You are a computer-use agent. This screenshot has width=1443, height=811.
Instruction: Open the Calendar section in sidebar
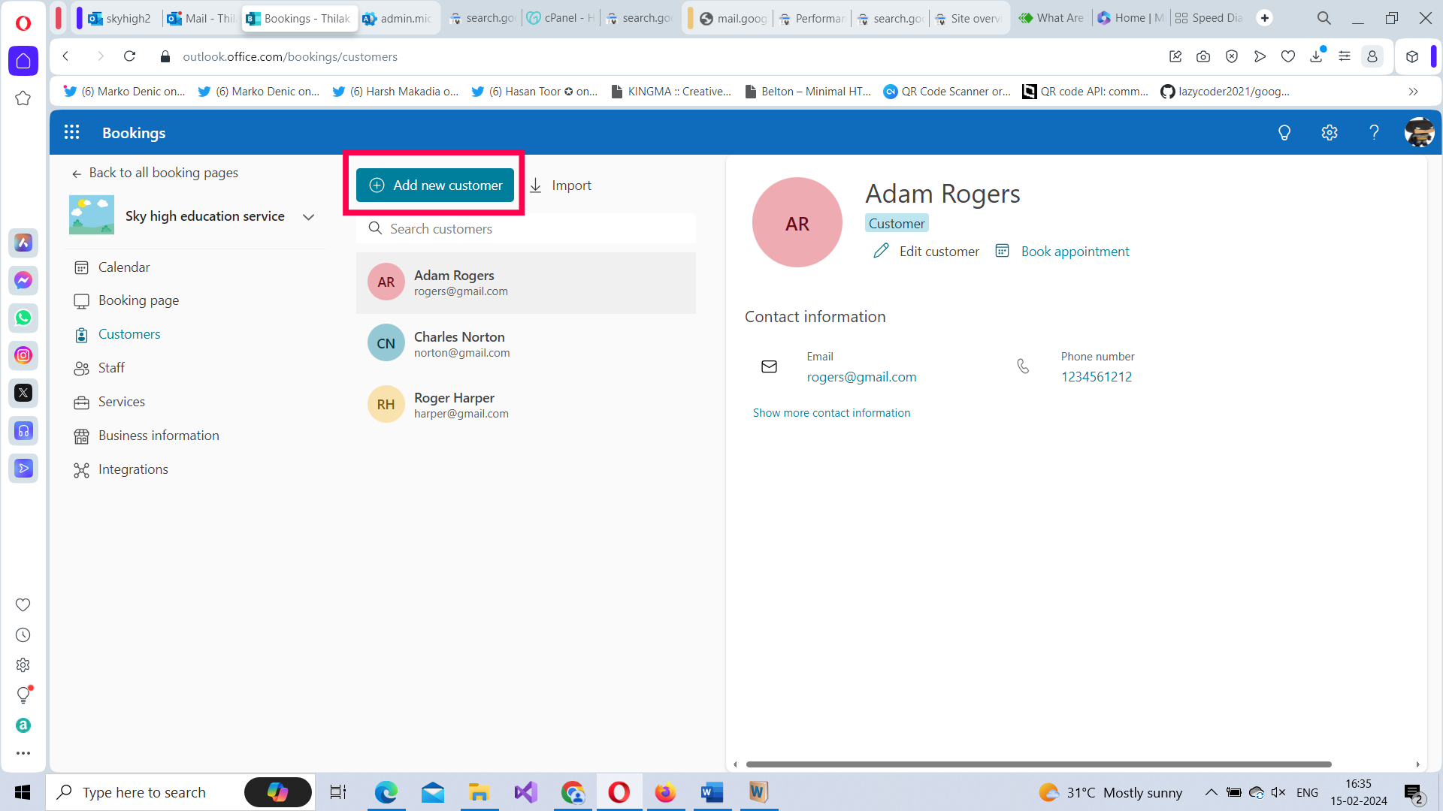[123, 267]
